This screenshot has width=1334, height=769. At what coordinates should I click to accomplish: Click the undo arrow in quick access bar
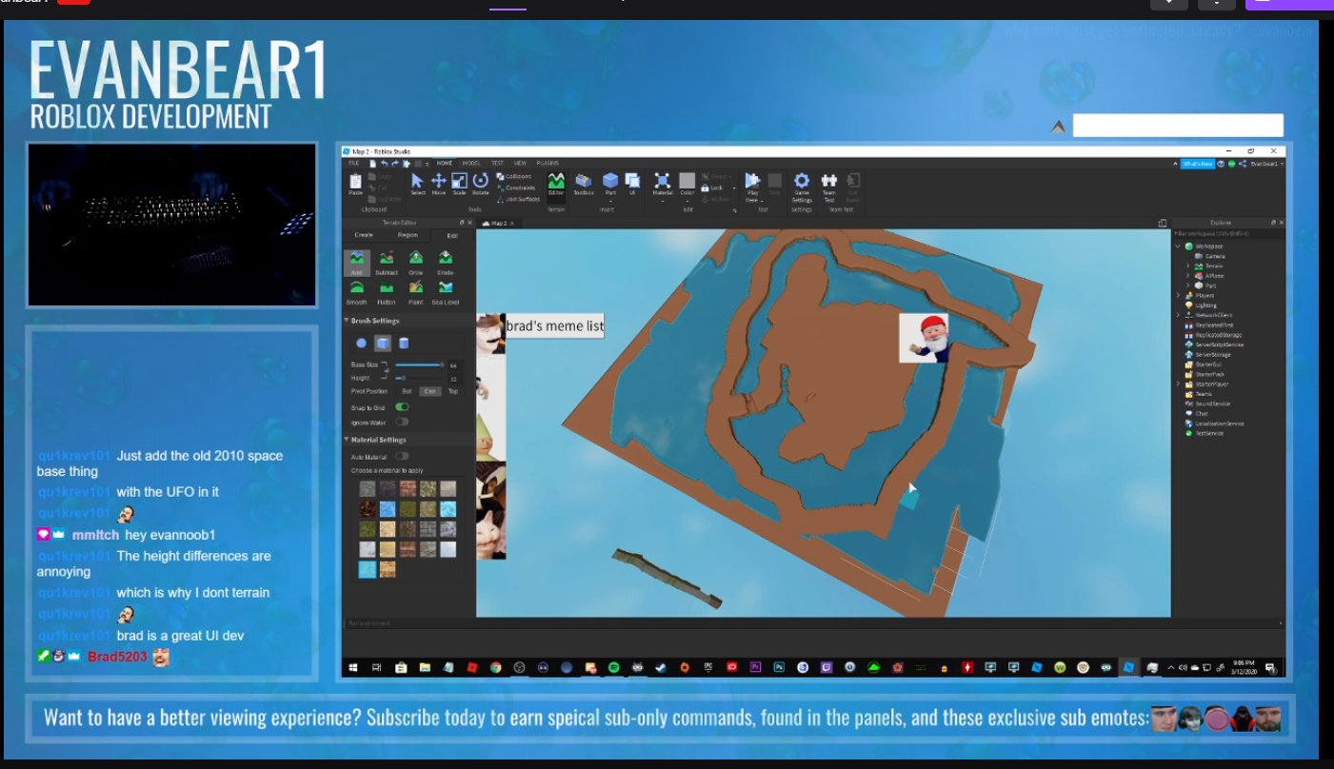[383, 164]
